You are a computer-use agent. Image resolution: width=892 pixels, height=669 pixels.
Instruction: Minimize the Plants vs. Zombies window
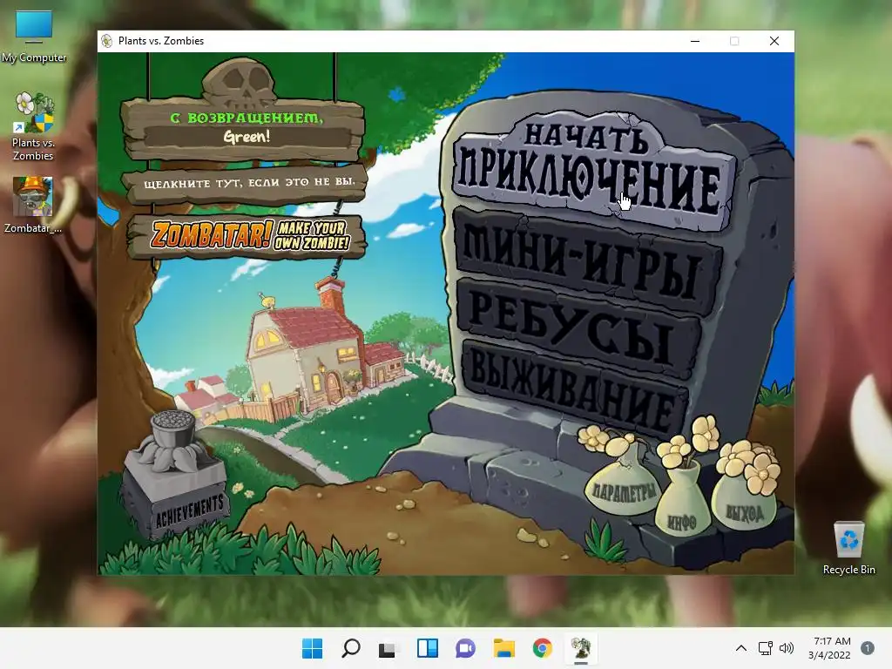(695, 41)
